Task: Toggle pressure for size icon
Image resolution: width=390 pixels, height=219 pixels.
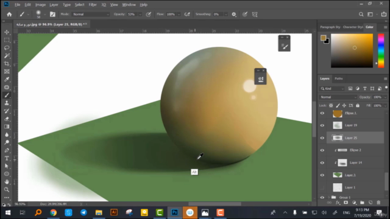Action: tap(245, 15)
